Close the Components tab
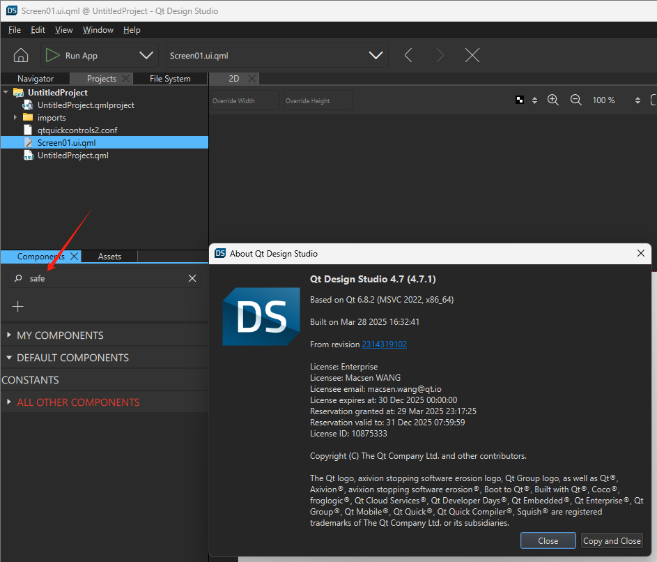This screenshot has height=562, width=657. [x=74, y=257]
